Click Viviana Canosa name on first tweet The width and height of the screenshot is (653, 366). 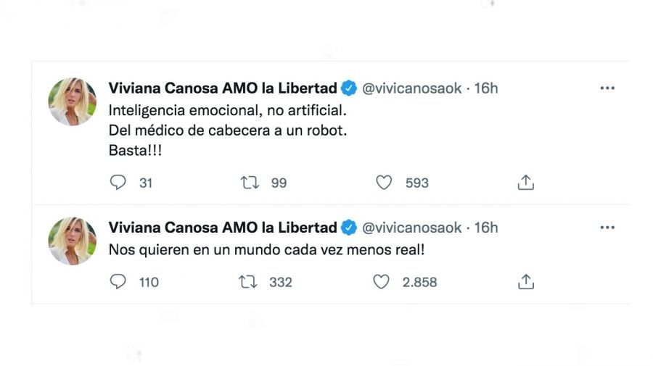[222, 88]
